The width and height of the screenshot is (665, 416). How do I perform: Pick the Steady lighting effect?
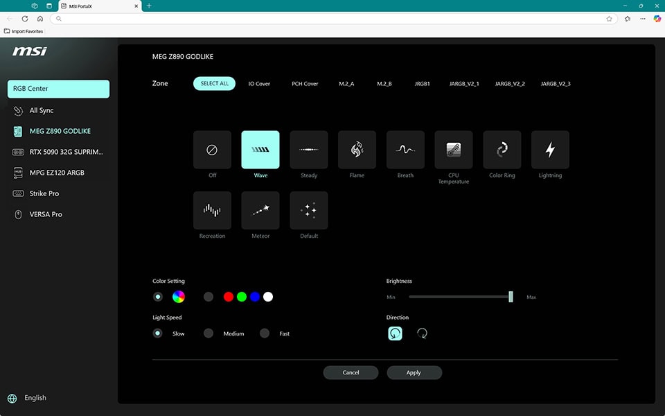pyautogui.click(x=308, y=149)
